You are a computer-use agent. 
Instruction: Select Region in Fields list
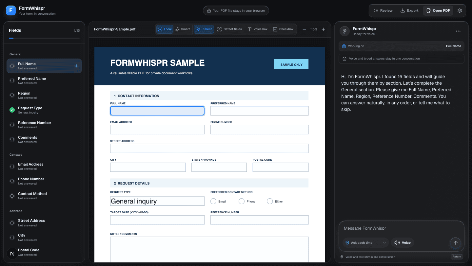pyautogui.click(x=44, y=95)
